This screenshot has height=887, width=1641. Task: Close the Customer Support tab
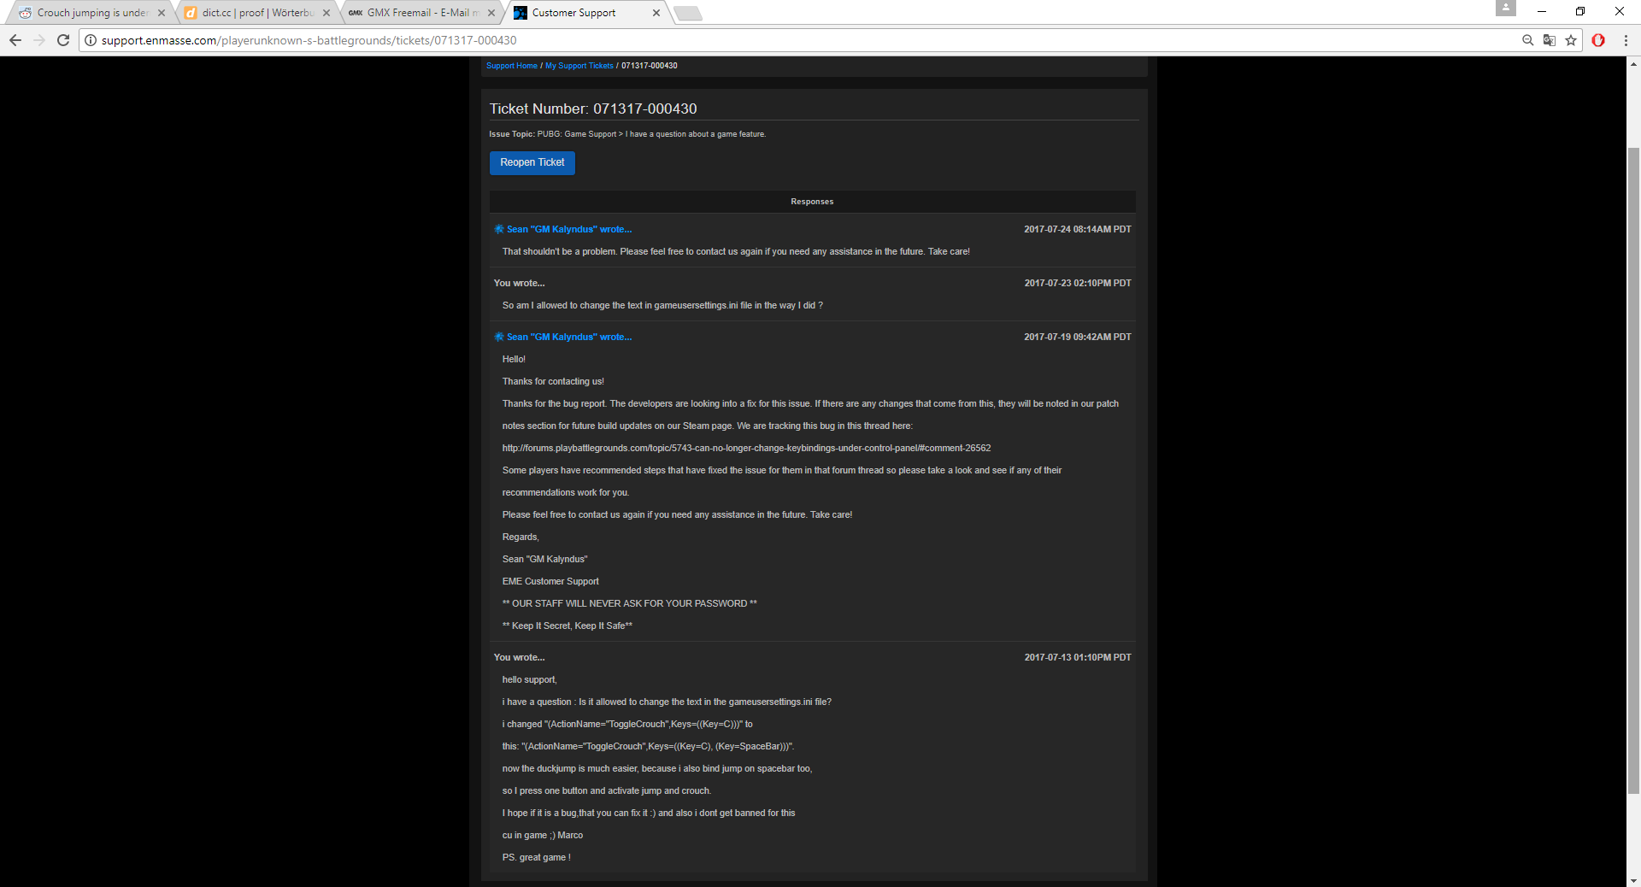[656, 13]
